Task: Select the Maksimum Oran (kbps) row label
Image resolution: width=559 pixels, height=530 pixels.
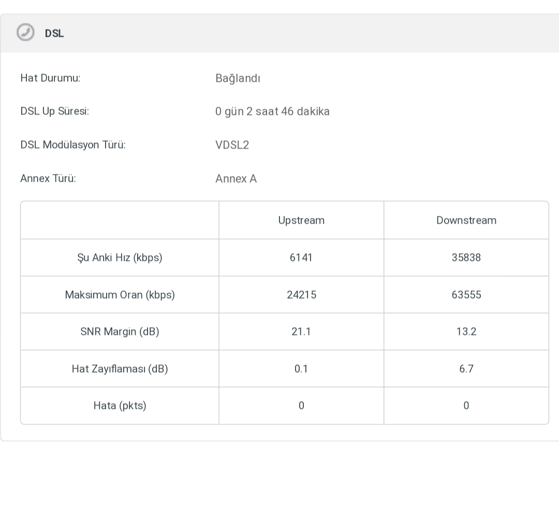Action: click(x=120, y=295)
